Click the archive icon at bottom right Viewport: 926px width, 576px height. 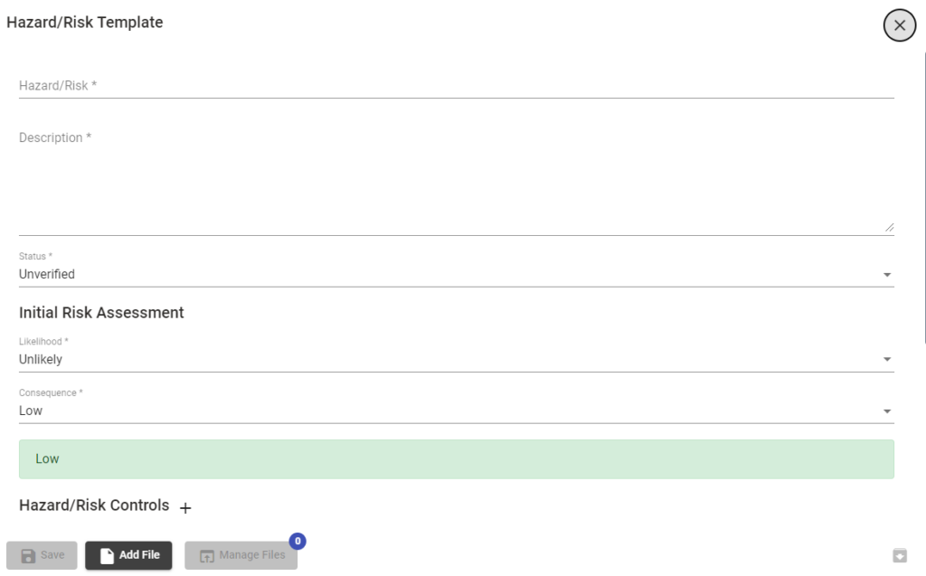[x=900, y=555]
